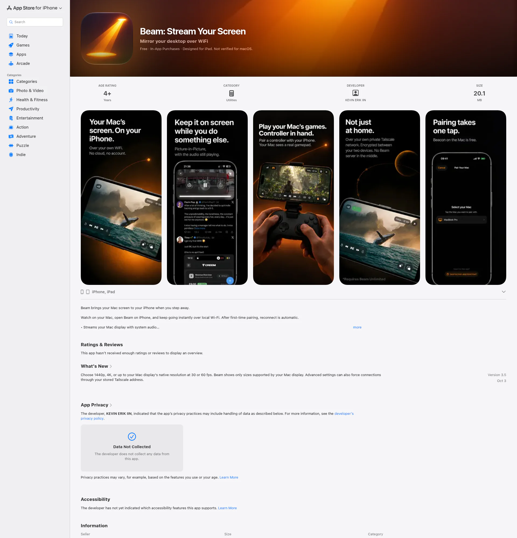Click the Beam app icon
The width and height of the screenshot is (517, 538).
[x=107, y=38]
